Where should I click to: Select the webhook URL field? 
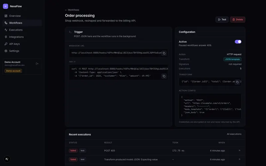(x=118, y=53)
